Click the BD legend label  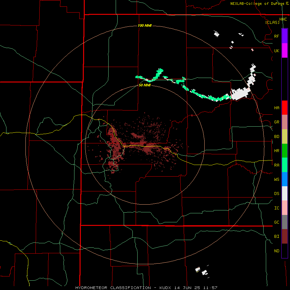pyautogui.click(x=276, y=137)
